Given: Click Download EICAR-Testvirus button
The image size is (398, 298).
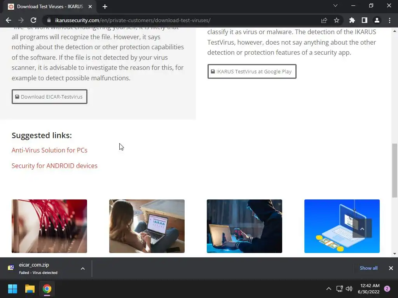Looking at the screenshot, I should coord(49,97).
